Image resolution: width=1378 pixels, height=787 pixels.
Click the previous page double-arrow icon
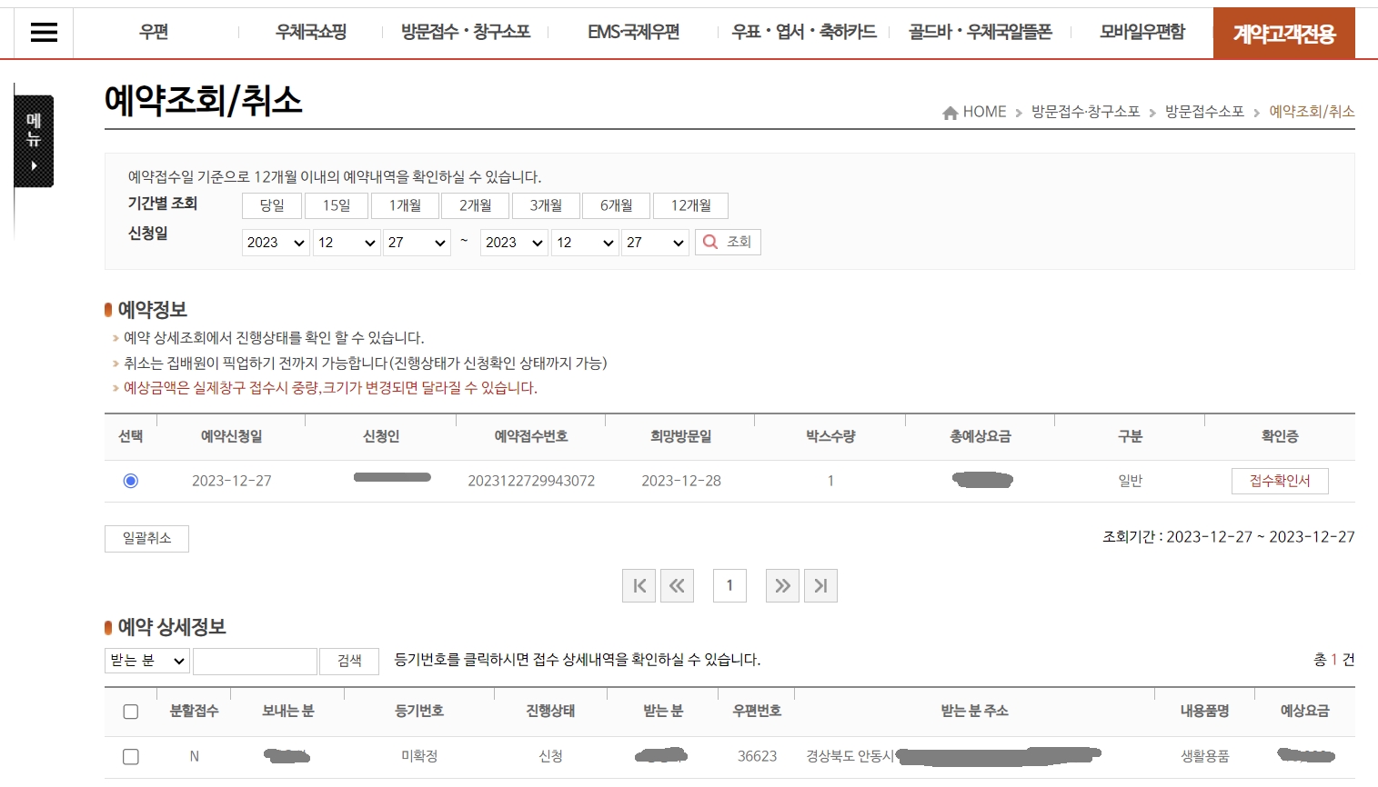coord(677,585)
